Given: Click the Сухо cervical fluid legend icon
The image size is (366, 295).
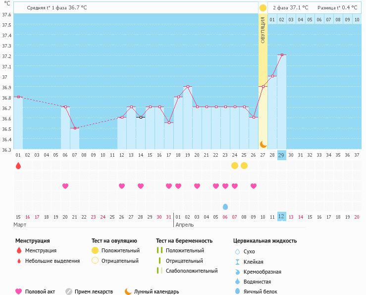Looking at the screenshot, I should [x=238, y=251].
